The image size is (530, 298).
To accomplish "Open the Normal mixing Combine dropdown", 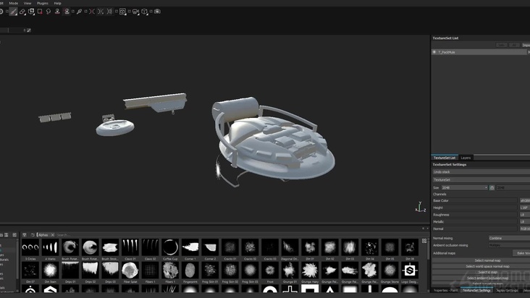I will point(509,238).
